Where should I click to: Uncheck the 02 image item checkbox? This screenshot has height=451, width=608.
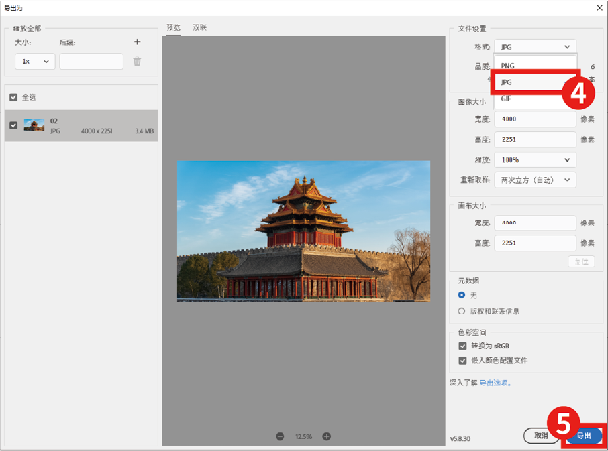(13, 125)
